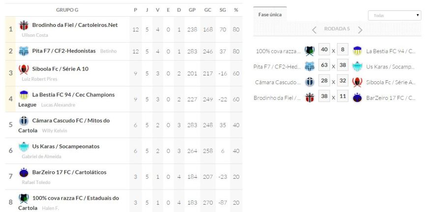Click 100% cova razza crest in standings

click(x=24, y=198)
